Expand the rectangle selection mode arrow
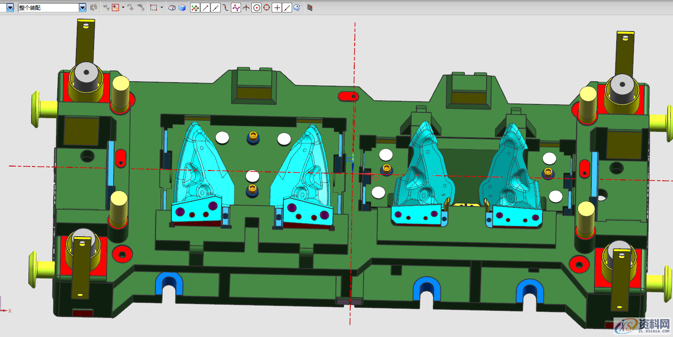This screenshot has width=673, height=337. (162, 8)
